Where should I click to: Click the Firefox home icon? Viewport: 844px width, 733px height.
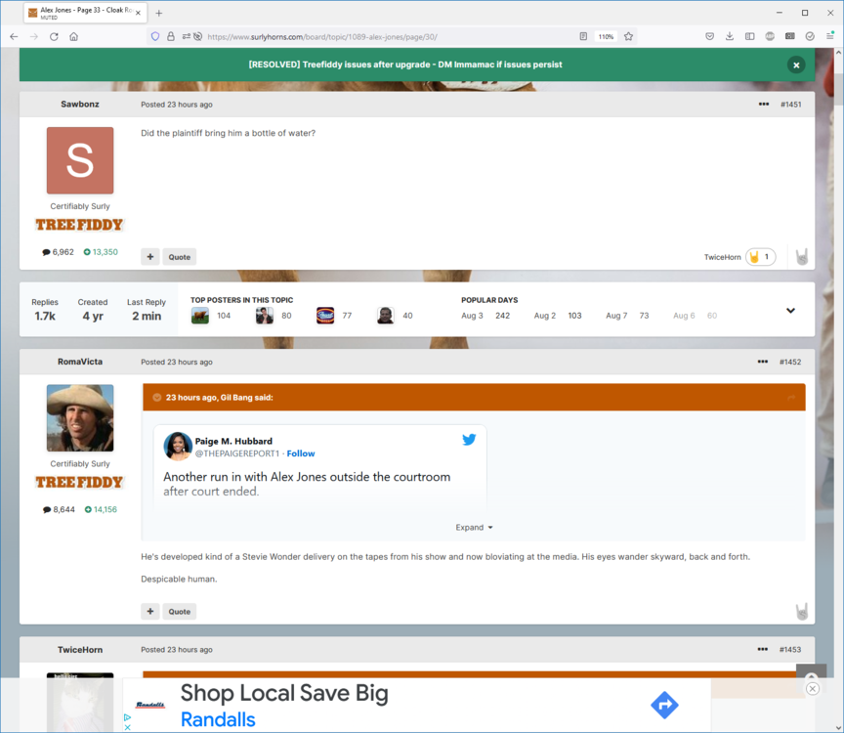coord(73,36)
